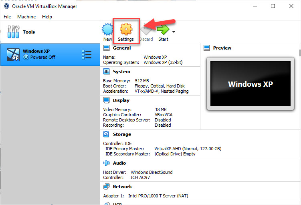Open the General section header
Screen dimensions: 301x205
(122, 48)
